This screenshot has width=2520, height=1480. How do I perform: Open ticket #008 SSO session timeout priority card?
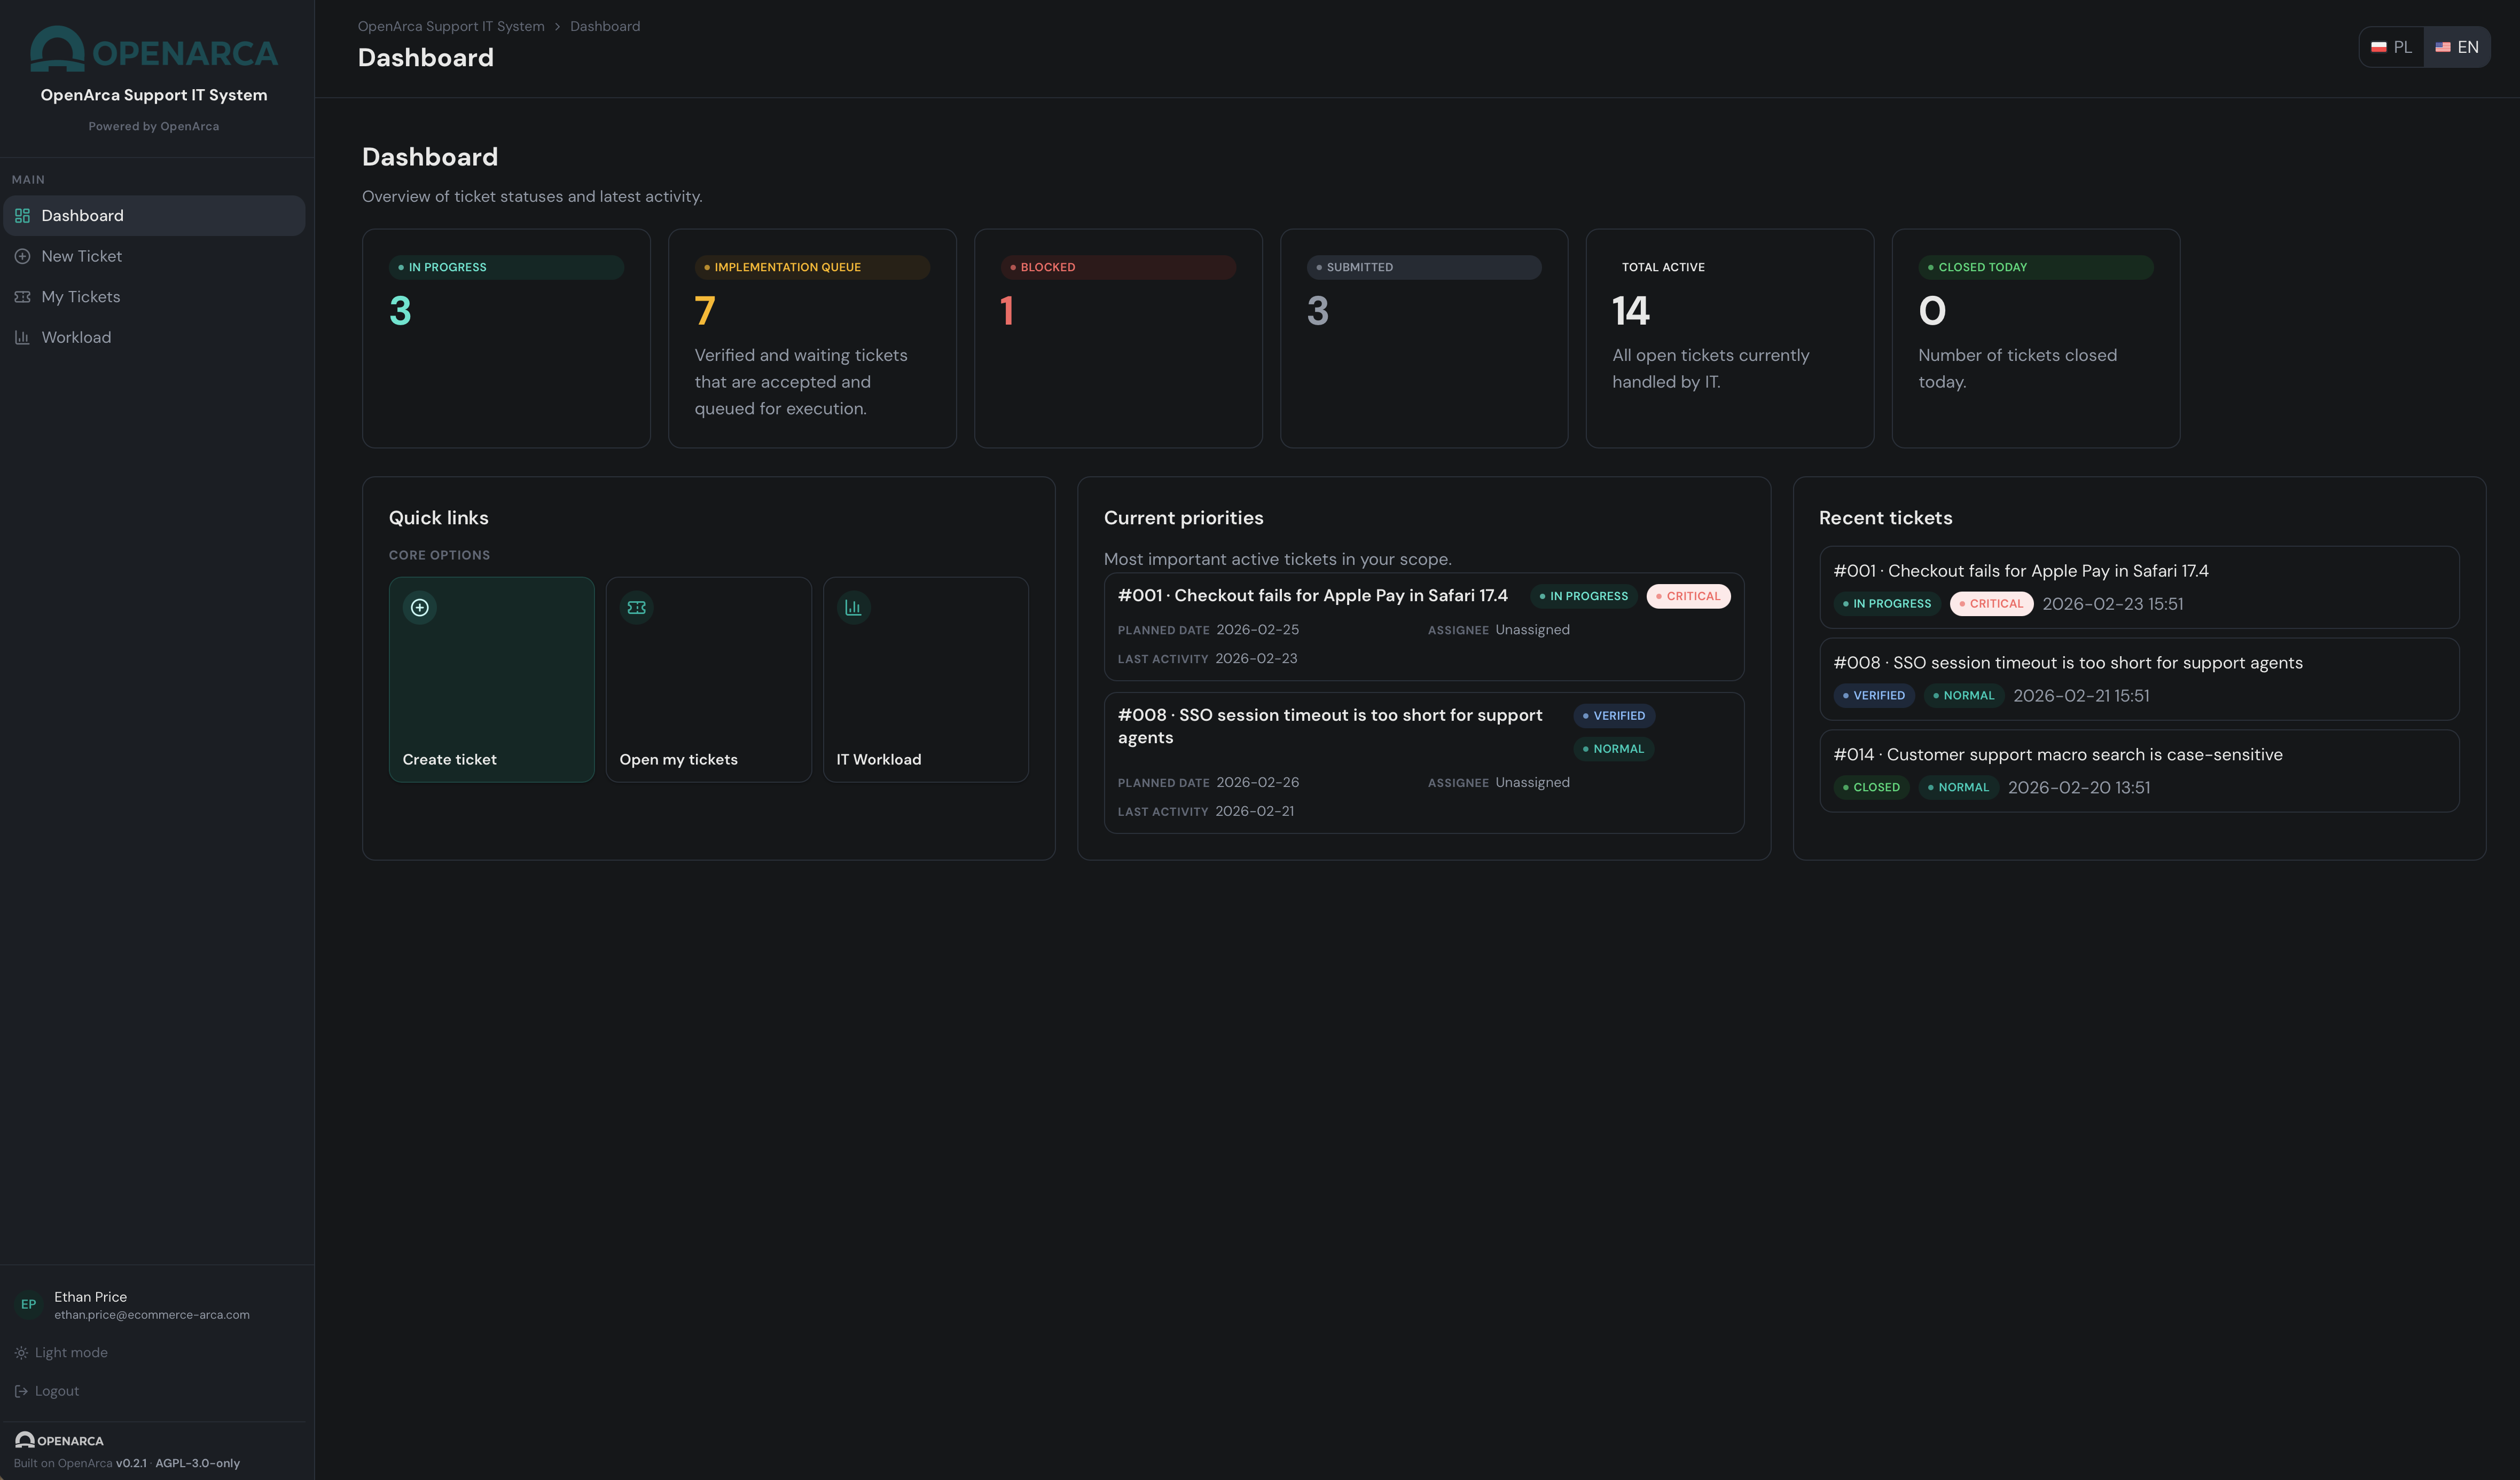pyautogui.click(x=1330, y=727)
